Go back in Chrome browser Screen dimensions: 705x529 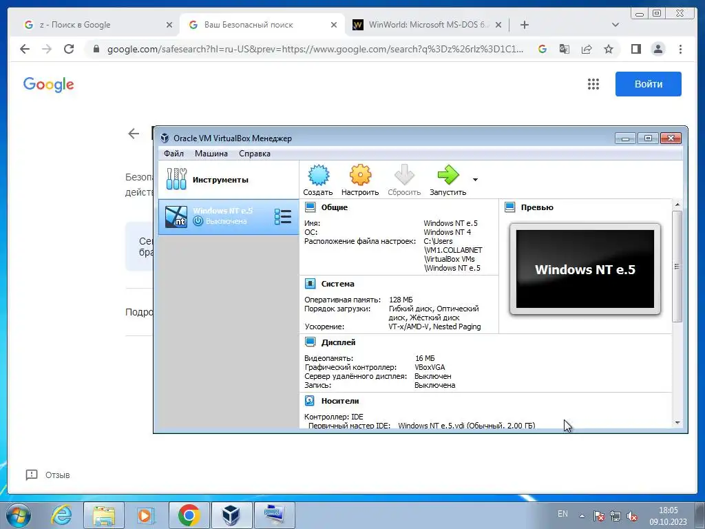[25, 49]
